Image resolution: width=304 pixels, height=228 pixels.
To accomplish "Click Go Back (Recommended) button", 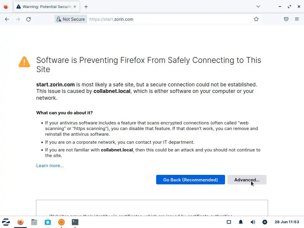I will pos(190,180).
